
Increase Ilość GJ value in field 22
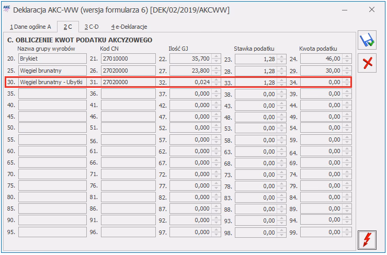click(216, 56)
